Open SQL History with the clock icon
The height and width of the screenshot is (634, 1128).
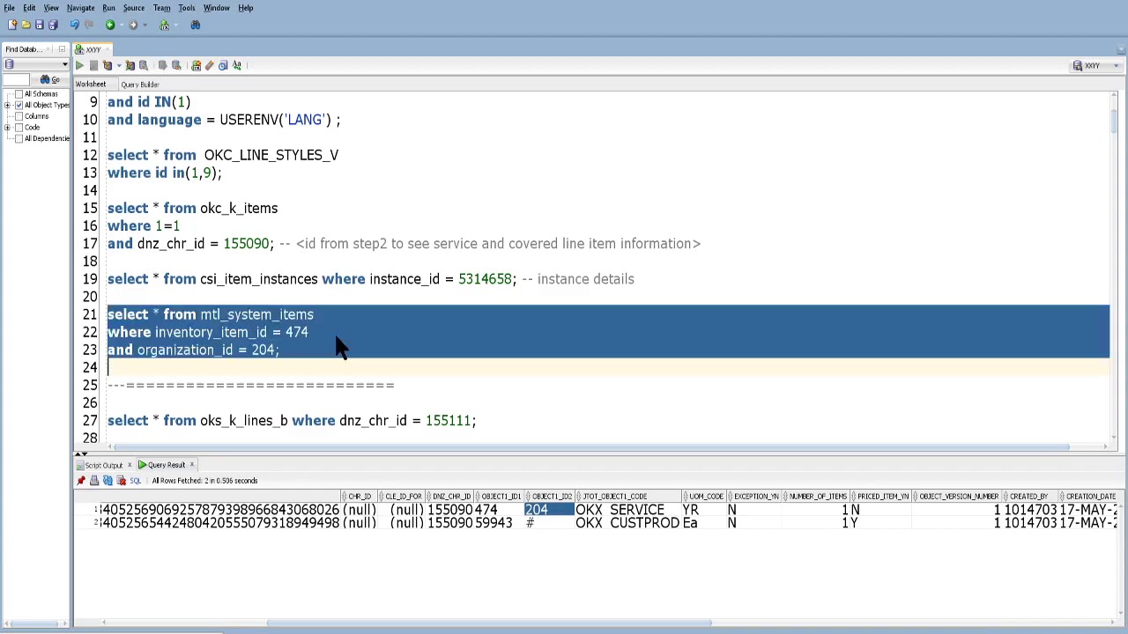tap(223, 65)
